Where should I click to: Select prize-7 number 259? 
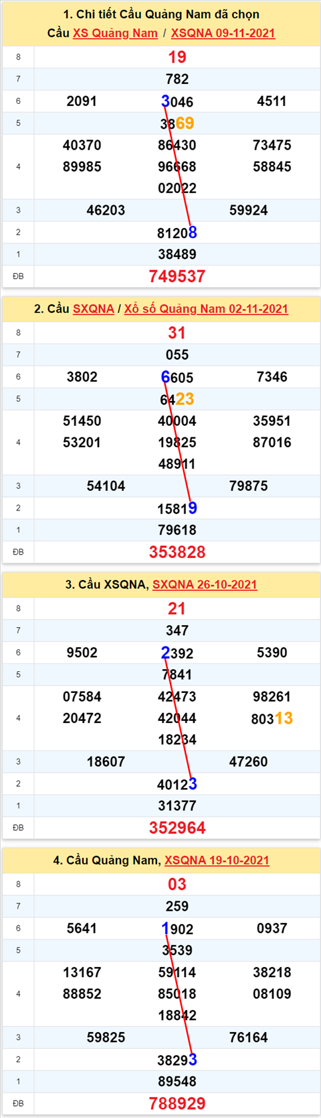[x=177, y=906]
